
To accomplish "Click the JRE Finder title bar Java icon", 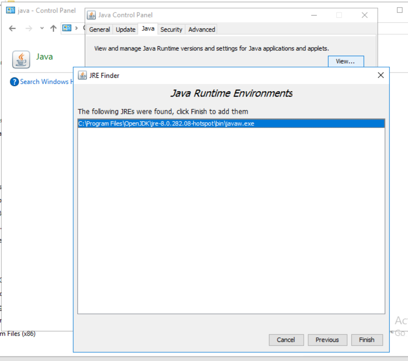I will 82,75.
